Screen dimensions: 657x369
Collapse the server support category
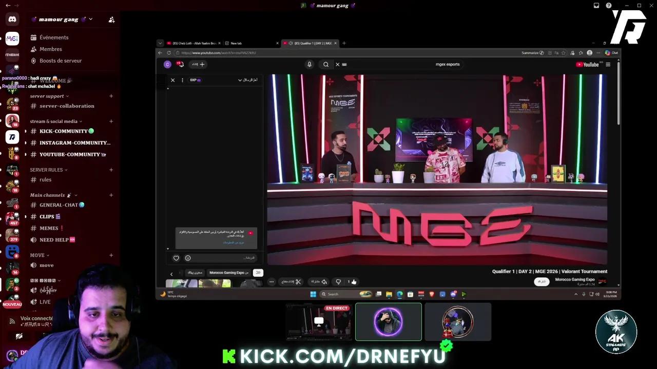(49, 96)
